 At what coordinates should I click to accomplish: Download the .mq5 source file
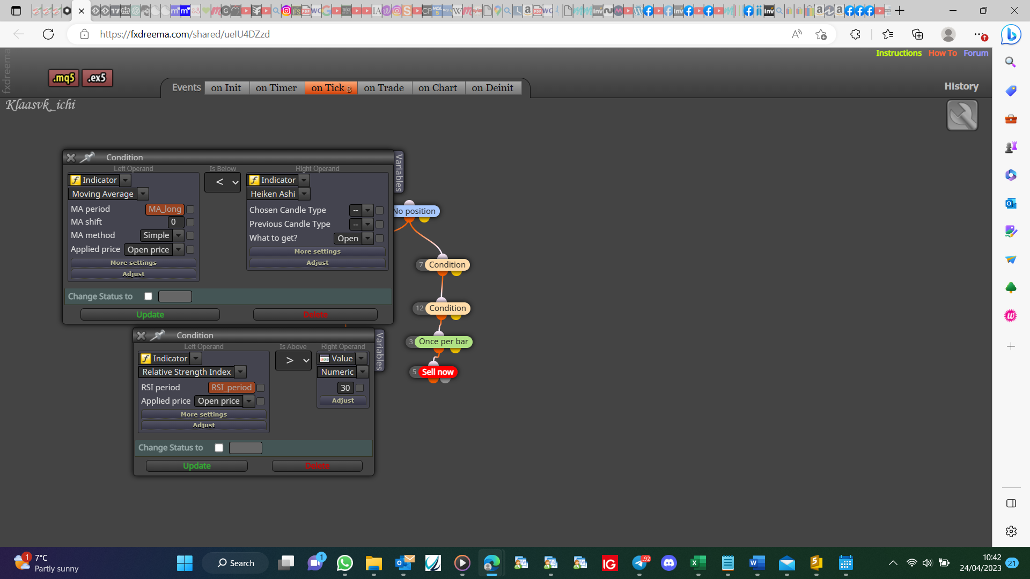pyautogui.click(x=64, y=78)
